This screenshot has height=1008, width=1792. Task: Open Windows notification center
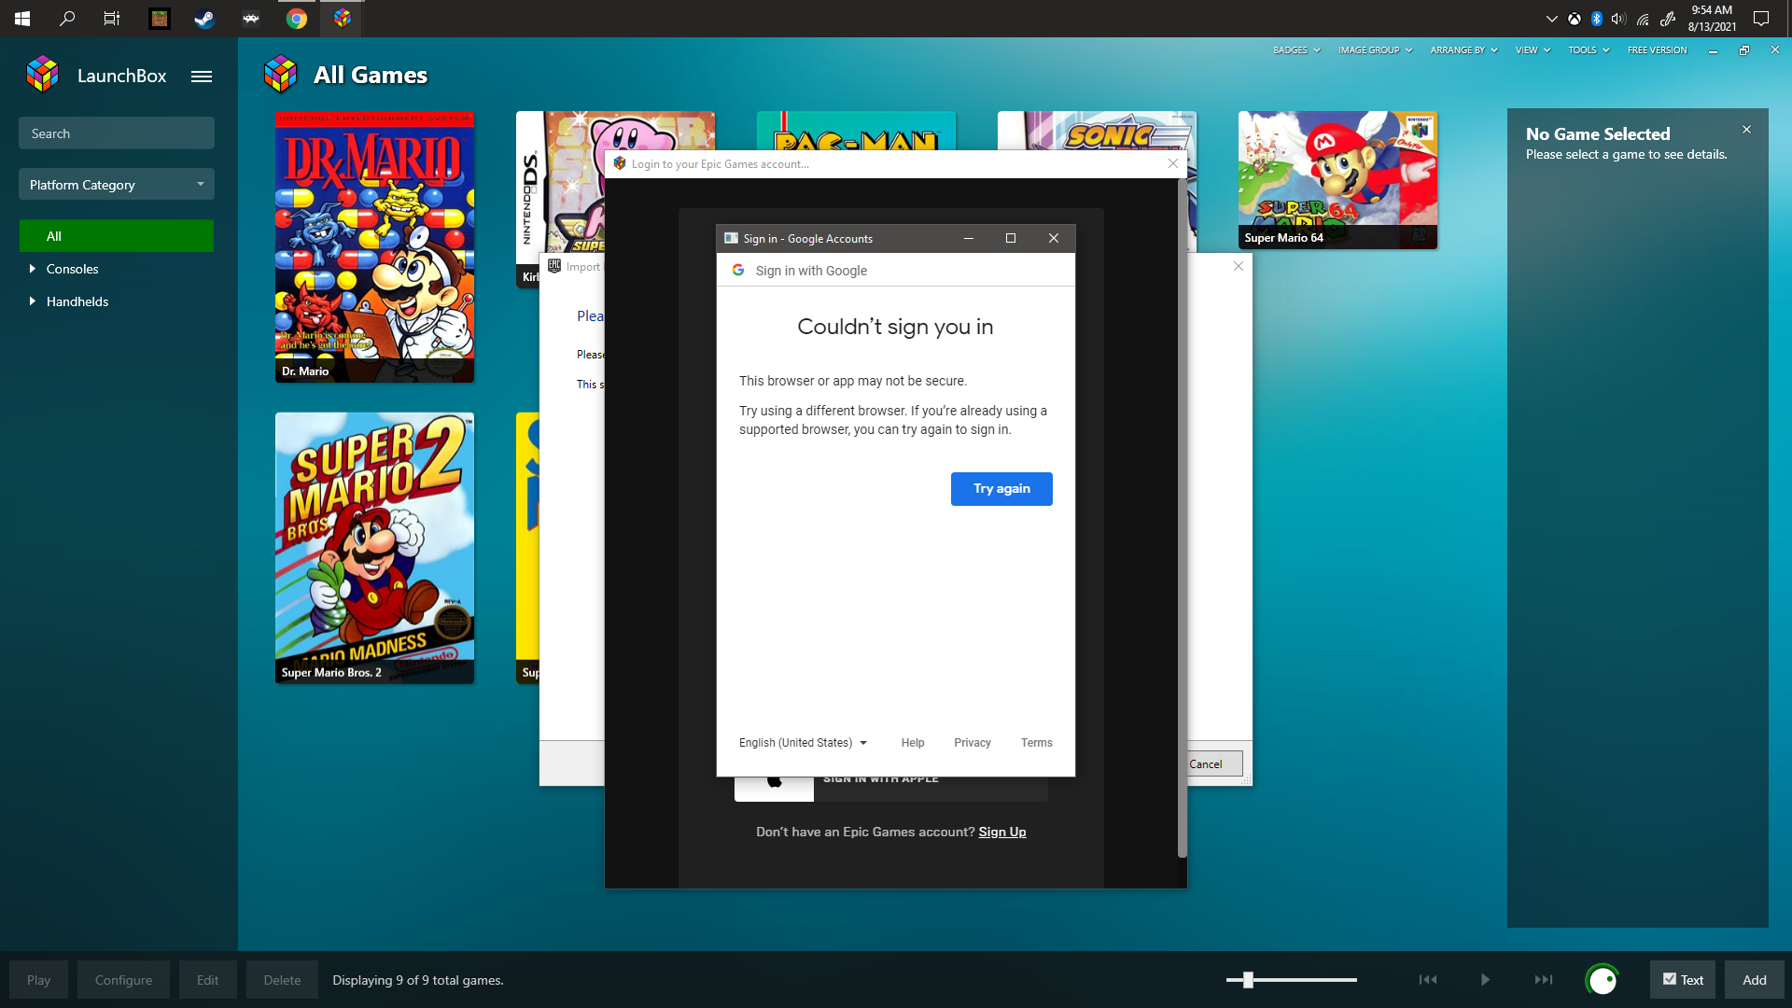pos(1761,19)
